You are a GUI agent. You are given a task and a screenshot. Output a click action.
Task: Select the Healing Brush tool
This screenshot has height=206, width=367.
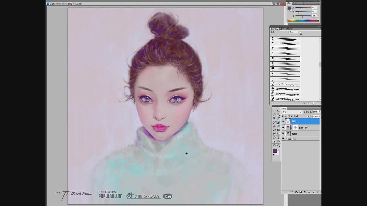274,122
